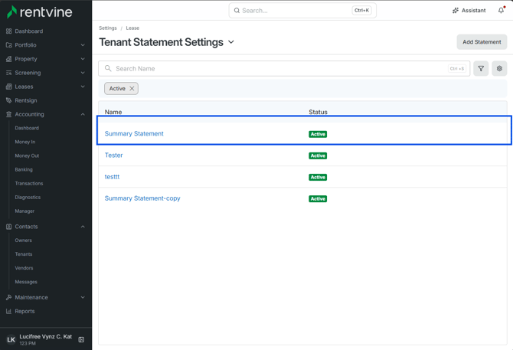
Task: Open Tenants under Contacts
Action: tap(24, 254)
